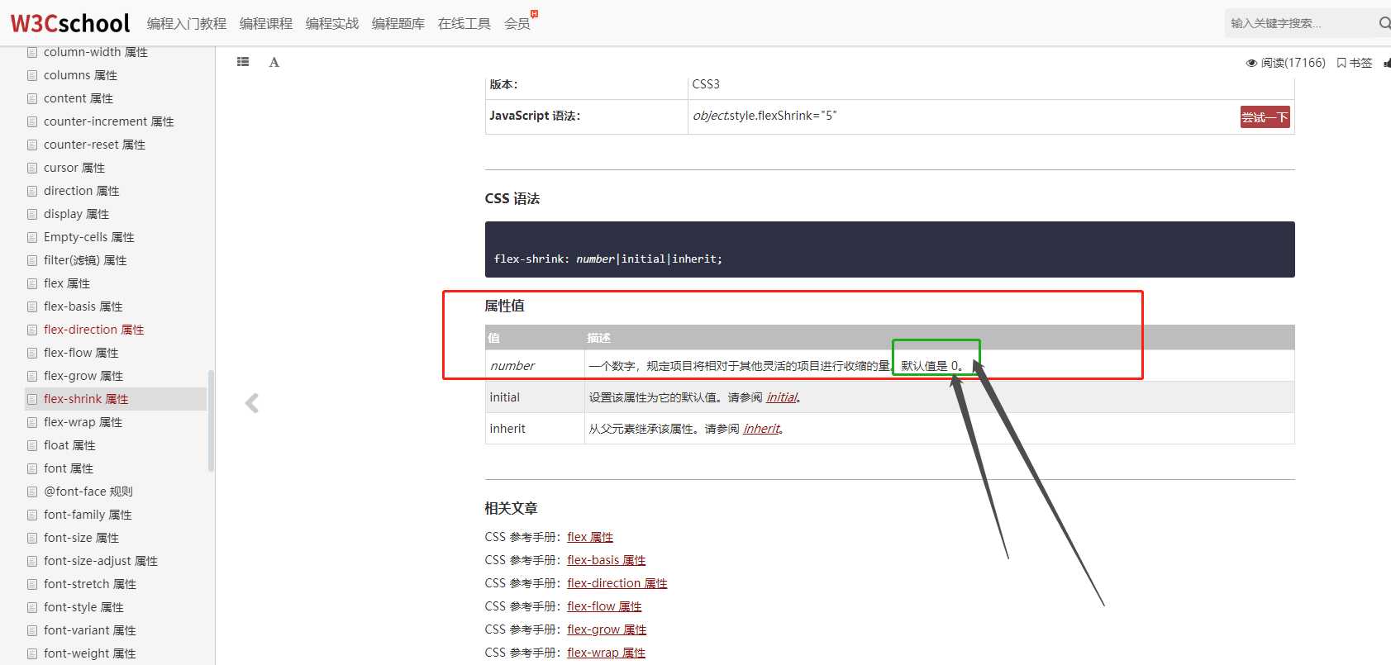This screenshot has width=1391, height=665.
Task: Select flex-grow 属性 in sidebar
Action: tap(83, 376)
